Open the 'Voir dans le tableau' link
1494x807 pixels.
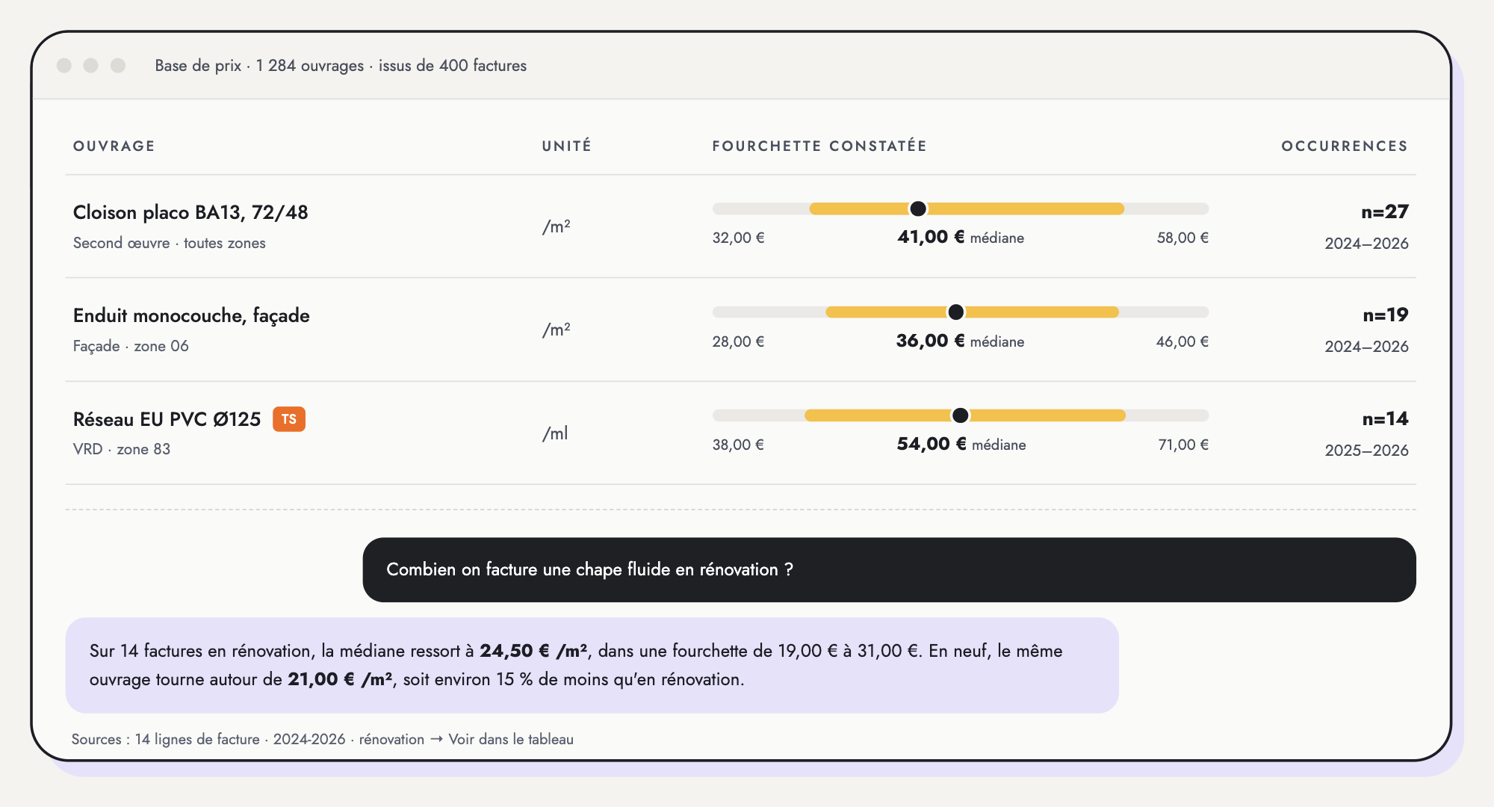click(511, 739)
